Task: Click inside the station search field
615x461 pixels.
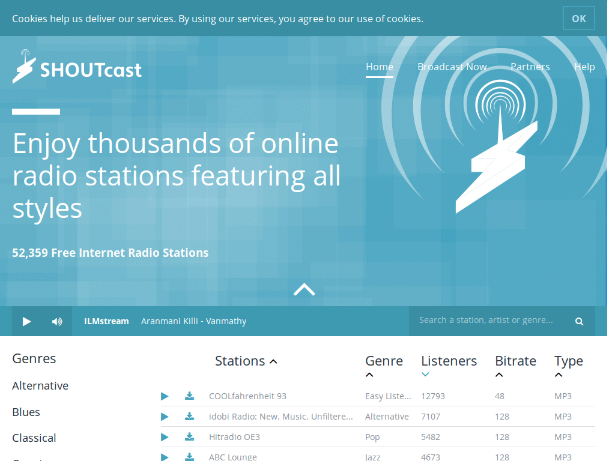Action: click(486, 320)
